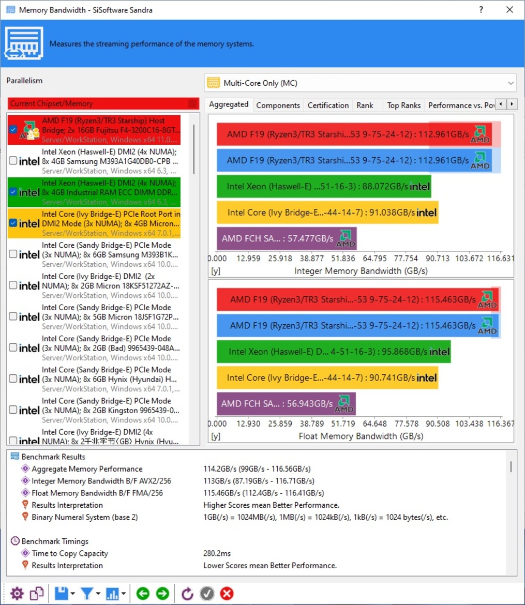Open the Top Ranks tab
Image resolution: width=525 pixels, height=605 pixels.
tap(404, 105)
